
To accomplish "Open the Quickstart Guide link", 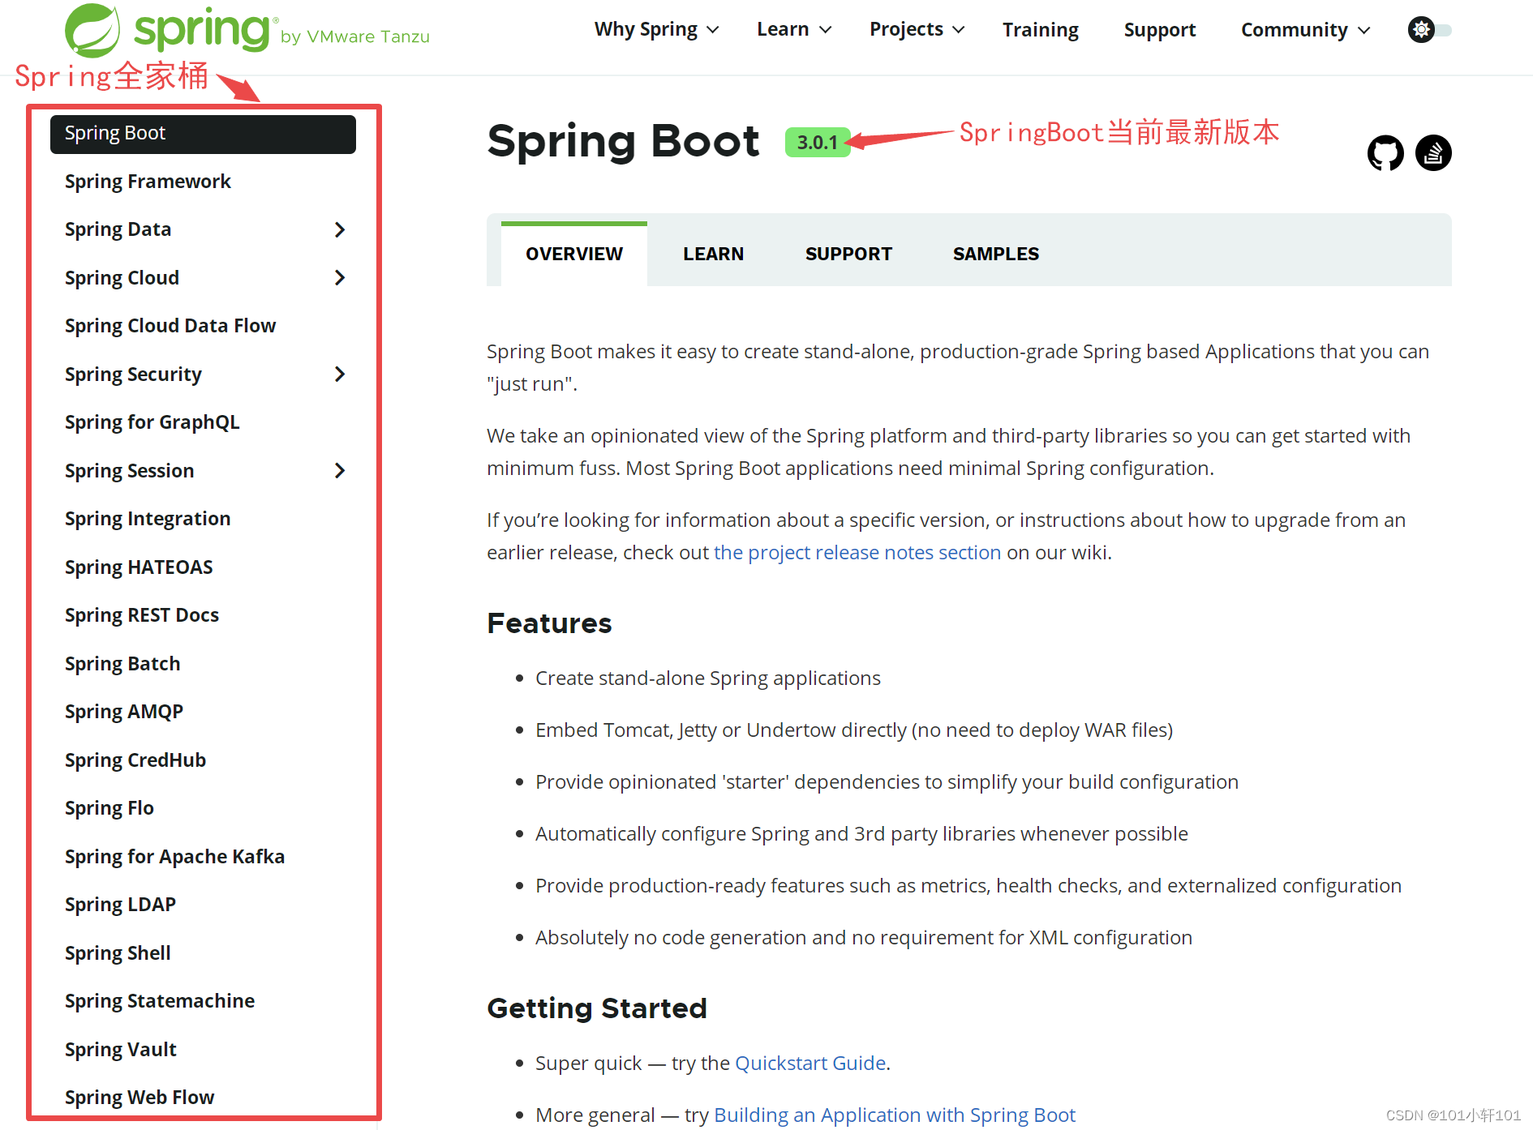I will pyautogui.click(x=810, y=1064).
